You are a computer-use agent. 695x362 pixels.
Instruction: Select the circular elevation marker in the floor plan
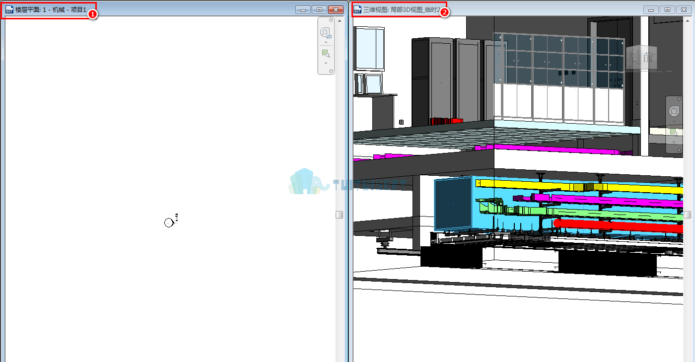pyautogui.click(x=169, y=222)
